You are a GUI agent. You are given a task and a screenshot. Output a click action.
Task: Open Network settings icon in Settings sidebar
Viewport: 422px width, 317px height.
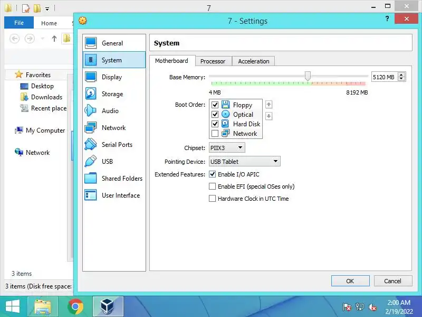tap(91, 127)
